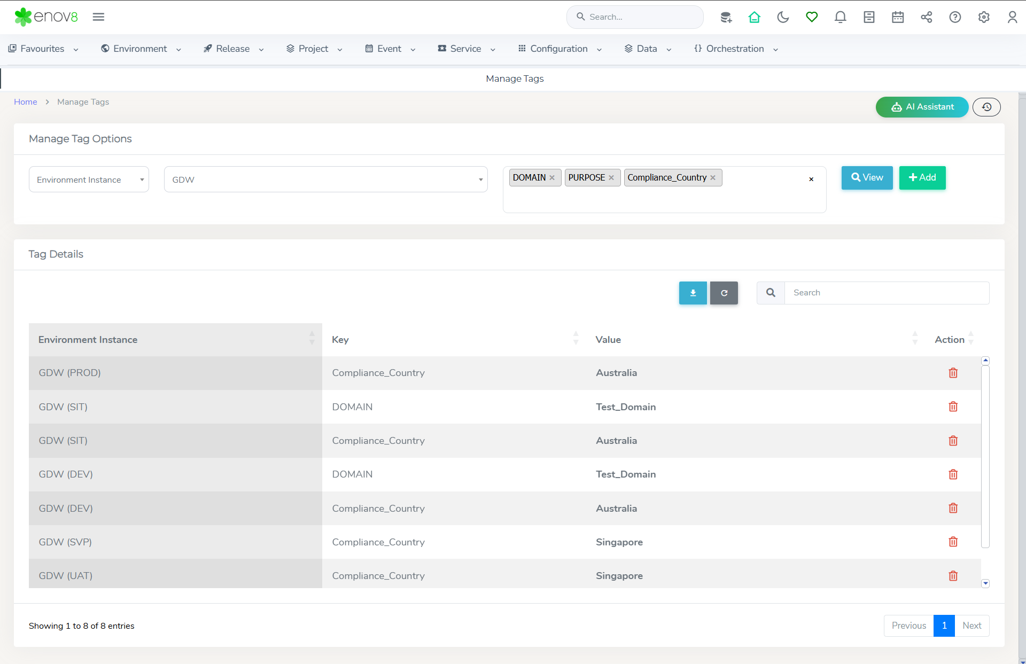Image resolution: width=1026 pixels, height=664 pixels.
Task: Refresh the tag details table
Action: click(x=724, y=293)
